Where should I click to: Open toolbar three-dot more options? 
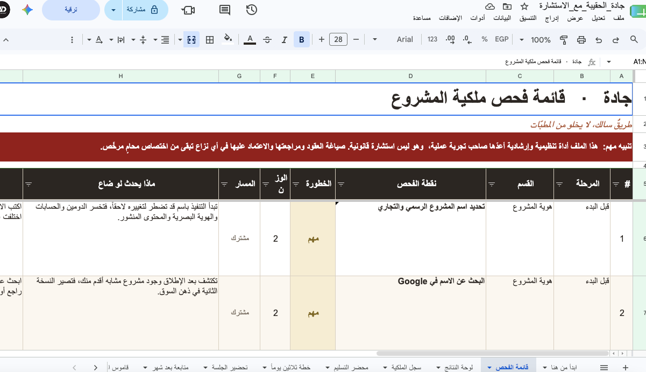(72, 39)
